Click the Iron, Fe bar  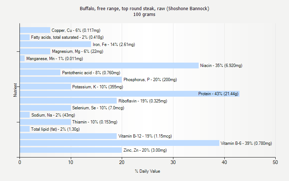pos(55,45)
